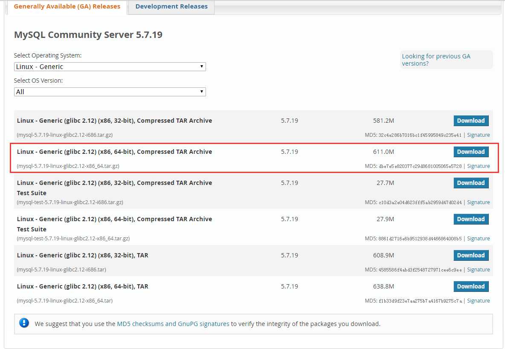Download the 64-bit Test Suite (27.9M)
Image resolution: width=505 pixels, height=349 pixels.
click(x=471, y=219)
